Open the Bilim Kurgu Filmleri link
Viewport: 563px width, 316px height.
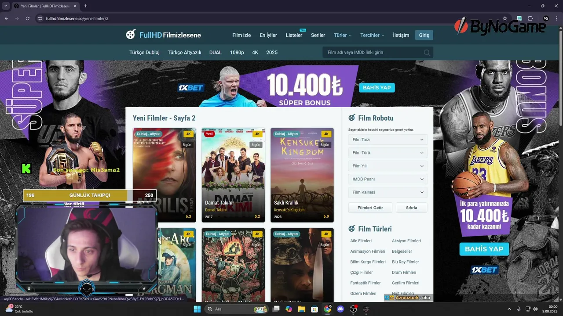(368, 262)
